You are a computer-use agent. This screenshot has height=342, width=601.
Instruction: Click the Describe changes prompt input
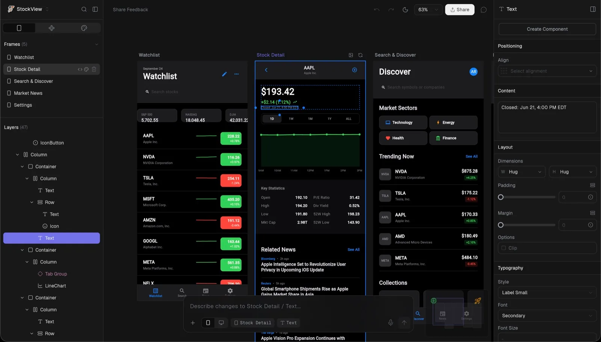[x=298, y=306]
